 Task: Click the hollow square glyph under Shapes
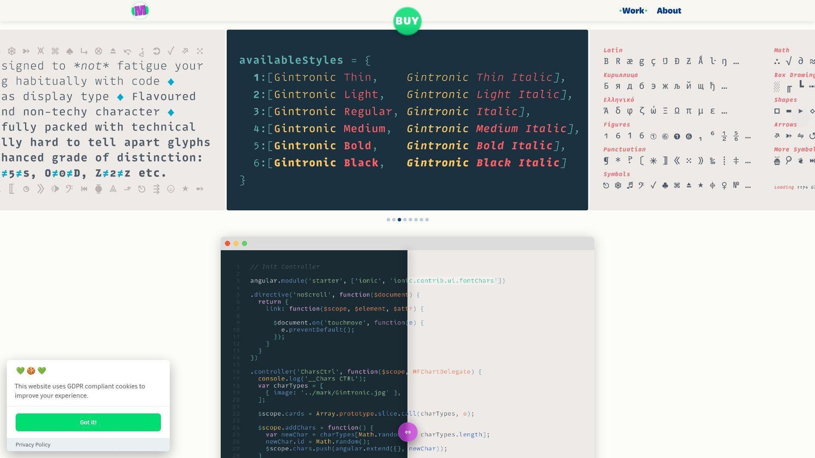pos(777,111)
